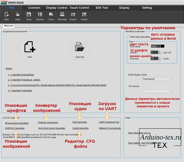Click the New project toolbar icon
The height and width of the screenshot is (162, 184).
coord(7,14)
